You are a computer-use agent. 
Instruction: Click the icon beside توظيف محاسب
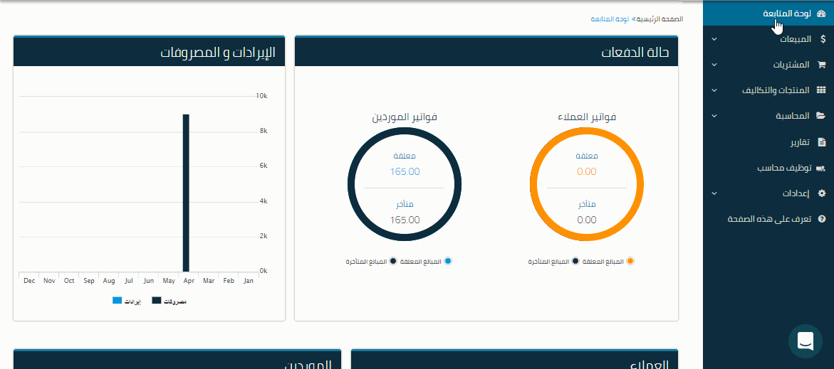pos(820,169)
